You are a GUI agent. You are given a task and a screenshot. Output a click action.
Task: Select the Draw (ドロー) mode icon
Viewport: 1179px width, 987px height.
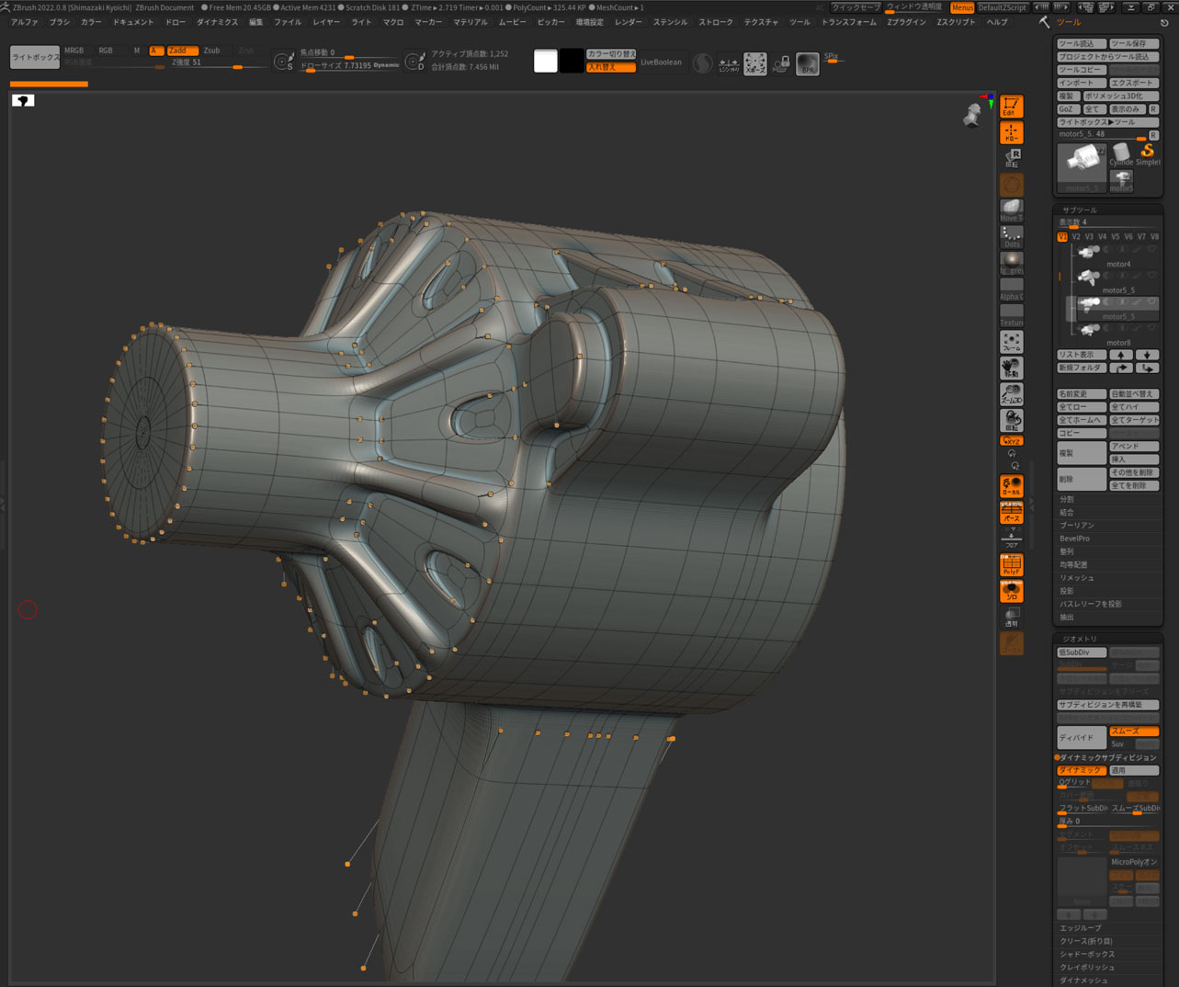pos(1011,133)
